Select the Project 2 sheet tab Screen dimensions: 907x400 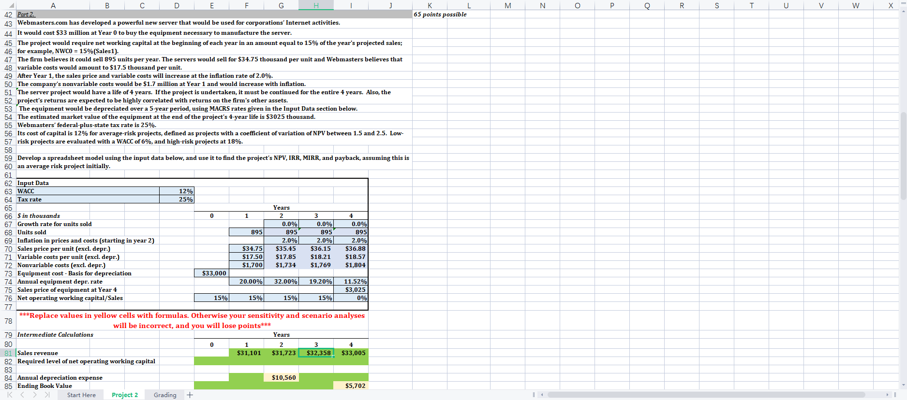coord(125,395)
